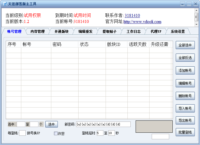Click the 版块ID column header
Viewport: 200px width, 145px height.
117,44
